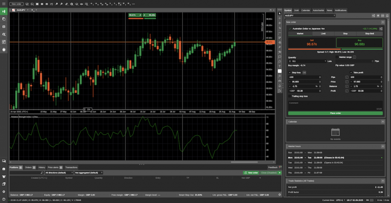
Task: Select the rectangle drawing tool
Action: [280, 57]
